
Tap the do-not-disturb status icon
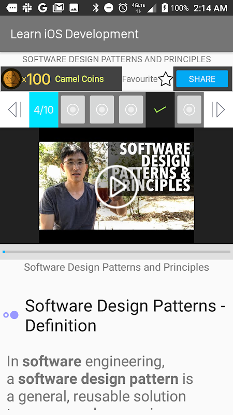(109, 8)
